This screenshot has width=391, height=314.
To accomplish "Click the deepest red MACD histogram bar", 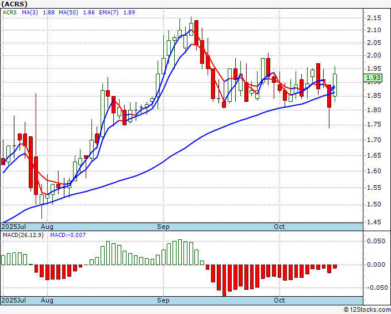I will point(224,280).
